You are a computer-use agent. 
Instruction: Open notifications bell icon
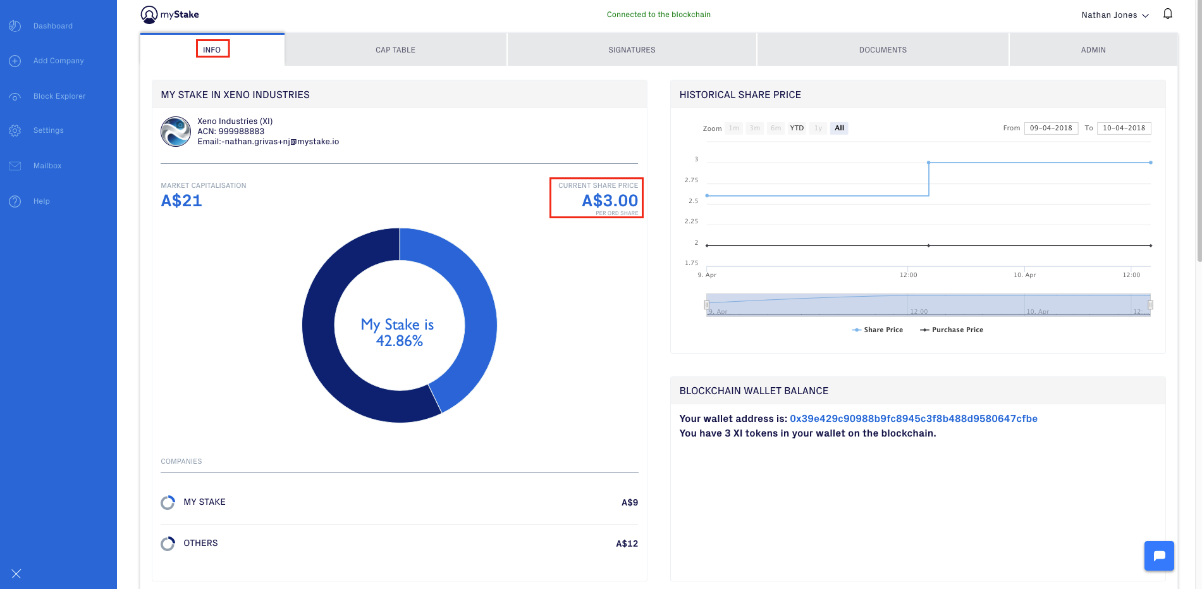click(x=1168, y=14)
